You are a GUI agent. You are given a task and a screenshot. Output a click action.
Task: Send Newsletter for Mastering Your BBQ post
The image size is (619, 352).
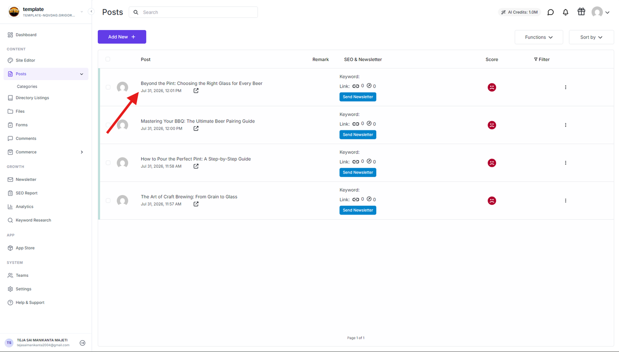(x=358, y=134)
